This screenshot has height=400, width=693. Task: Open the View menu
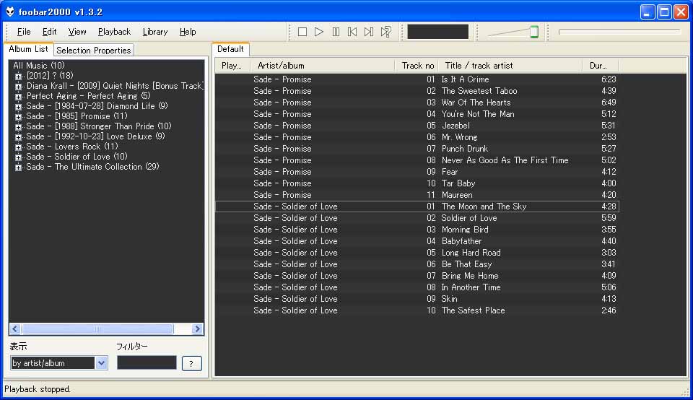coord(77,32)
